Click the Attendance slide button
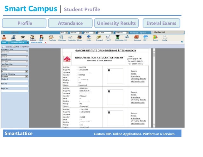This screenshot has height=157, width=203. pos(70,23)
